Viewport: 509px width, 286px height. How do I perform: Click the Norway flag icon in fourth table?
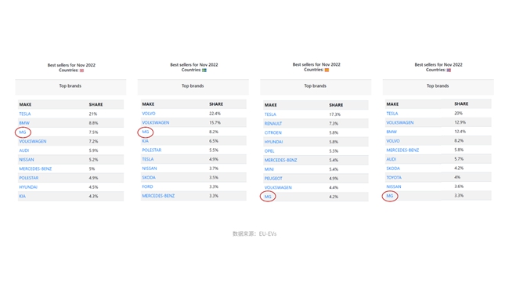449,71
